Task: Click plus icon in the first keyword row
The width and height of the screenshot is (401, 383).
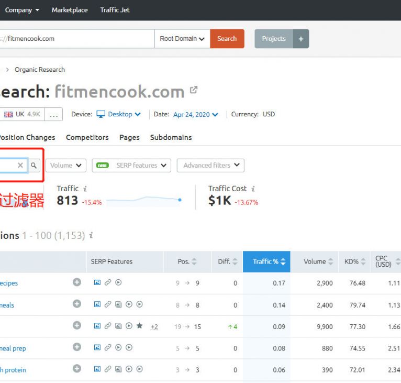Action: tap(77, 282)
